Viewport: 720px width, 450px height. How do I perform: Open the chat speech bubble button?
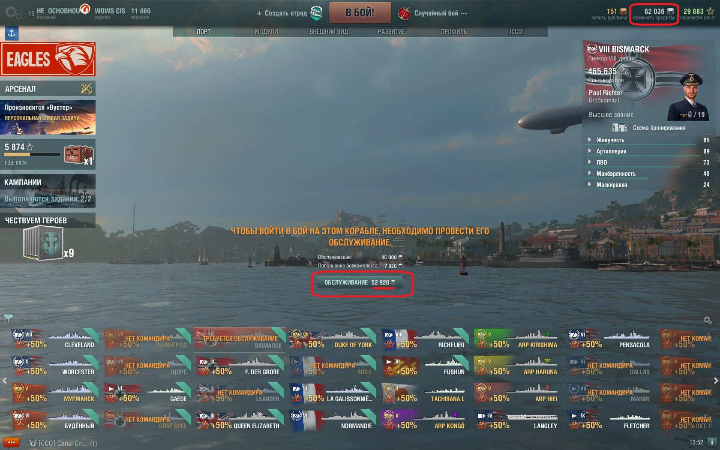click(x=11, y=442)
